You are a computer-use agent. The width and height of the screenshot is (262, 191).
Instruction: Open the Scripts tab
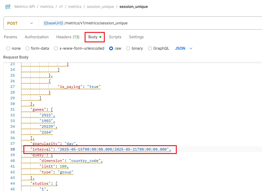pos(115,37)
